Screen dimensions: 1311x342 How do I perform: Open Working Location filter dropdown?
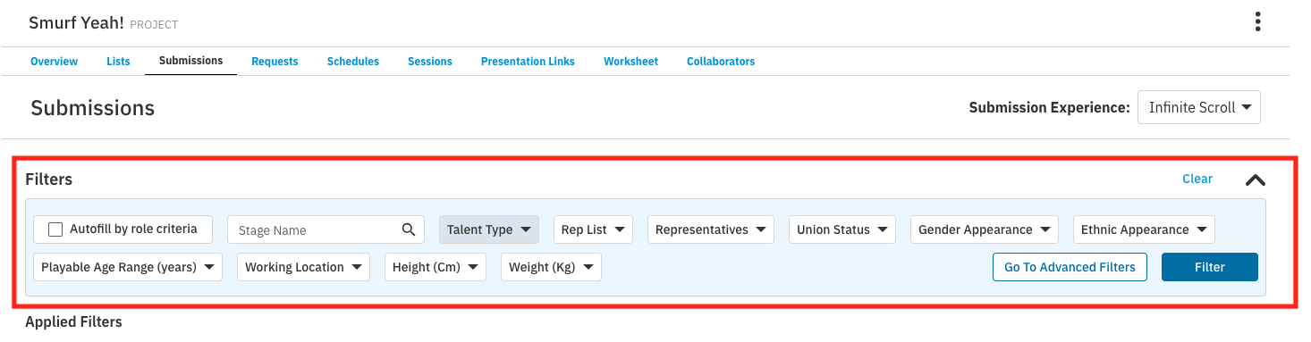pyautogui.click(x=303, y=267)
